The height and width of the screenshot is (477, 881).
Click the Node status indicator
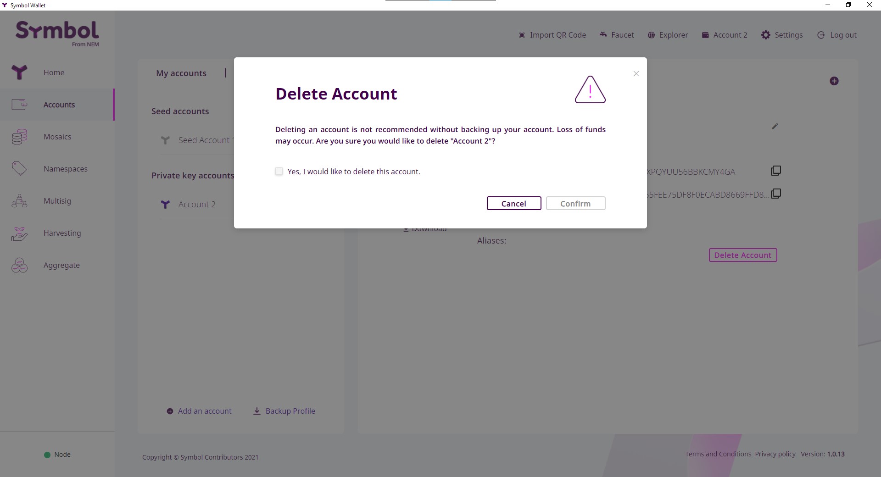[x=57, y=455]
